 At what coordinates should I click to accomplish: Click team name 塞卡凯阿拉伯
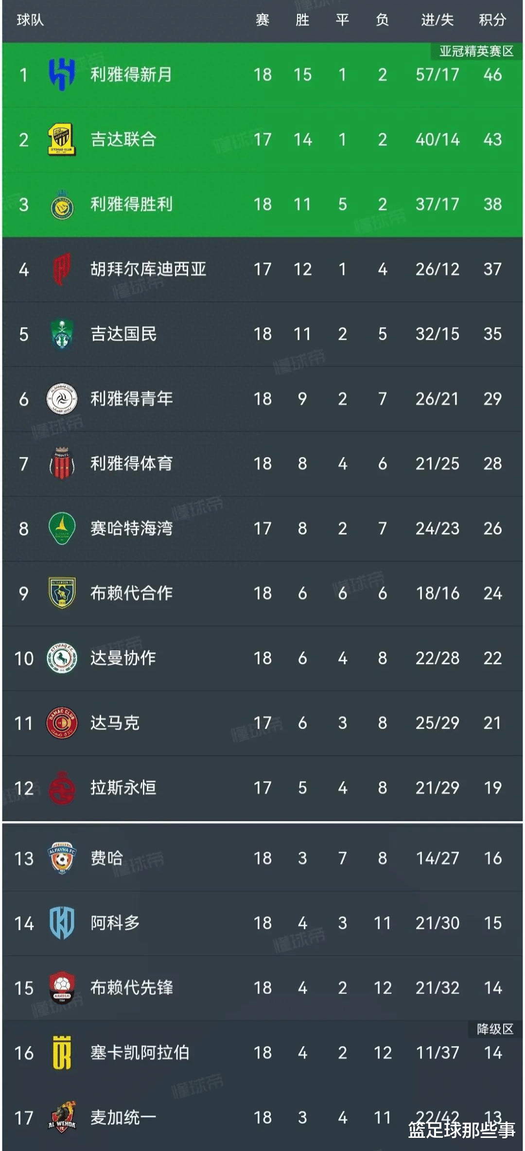click(x=140, y=1053)
